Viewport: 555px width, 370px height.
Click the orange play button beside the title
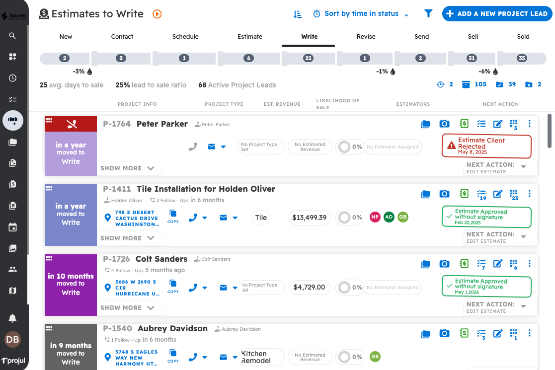[157, 14]
